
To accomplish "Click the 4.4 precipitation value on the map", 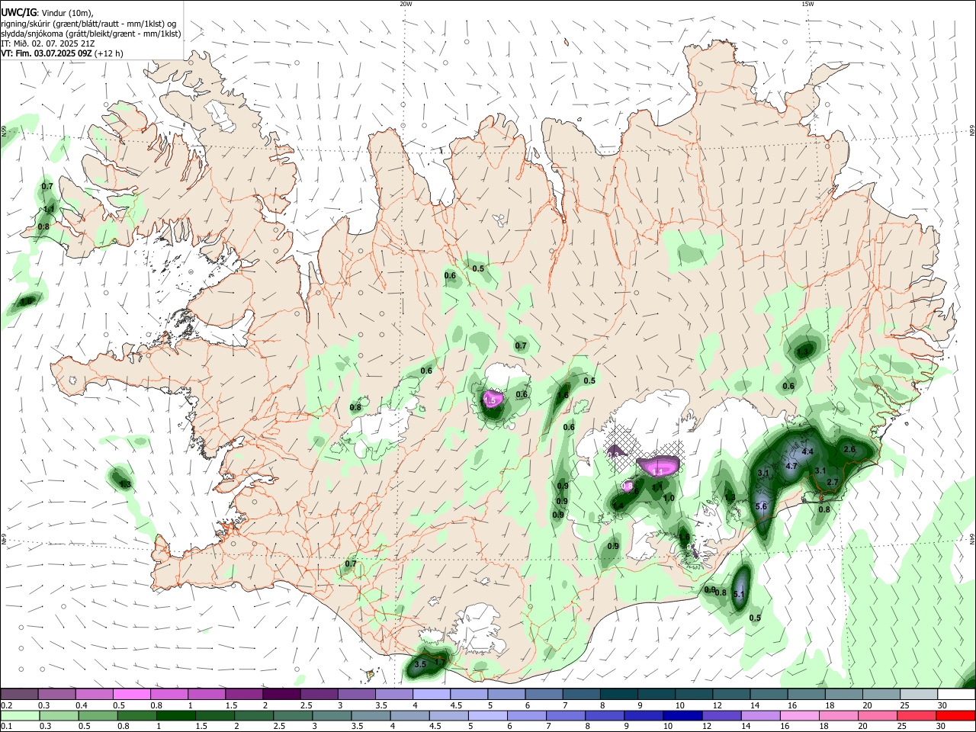I will click(x=808, y=452).
